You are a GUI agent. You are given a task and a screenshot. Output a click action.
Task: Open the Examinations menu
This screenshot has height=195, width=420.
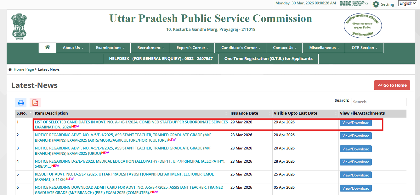coord(110,47)
